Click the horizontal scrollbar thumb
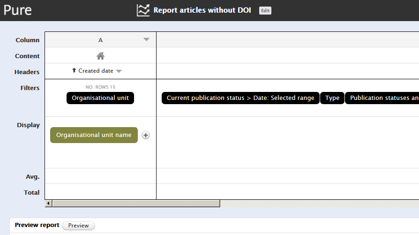Image resolution: width=419 pixels, height=235 pixels. pyautogui.click(x=136, y=204)
